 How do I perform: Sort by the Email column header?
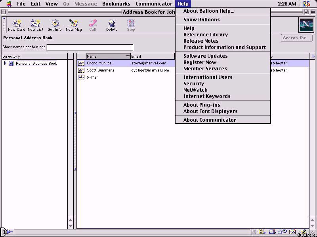click(153, 56)
